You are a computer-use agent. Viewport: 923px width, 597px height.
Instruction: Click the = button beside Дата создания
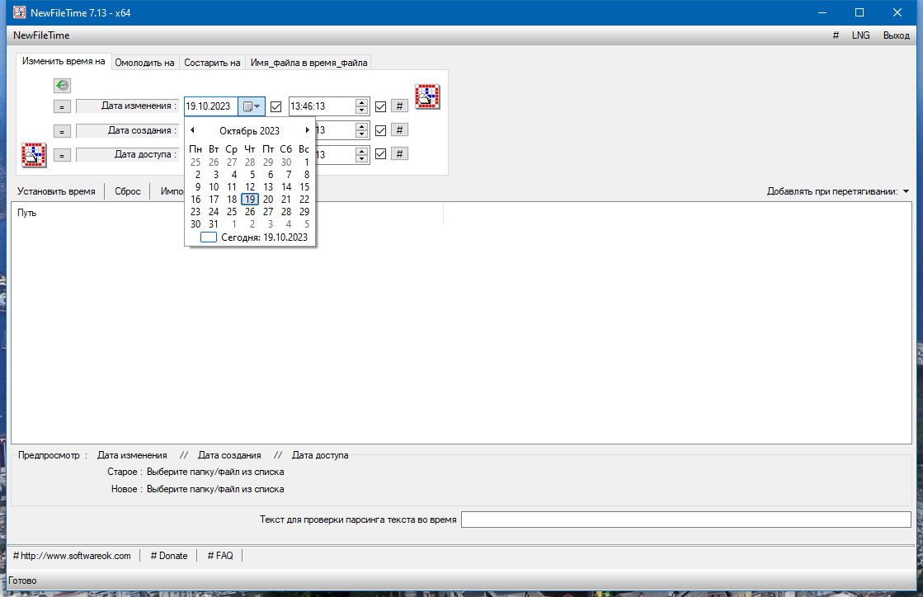pos(62,130)
